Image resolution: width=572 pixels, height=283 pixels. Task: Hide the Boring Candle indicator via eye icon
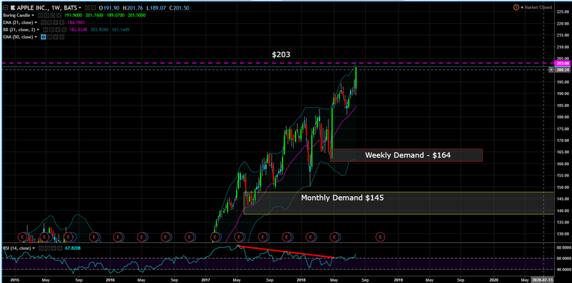40,16
